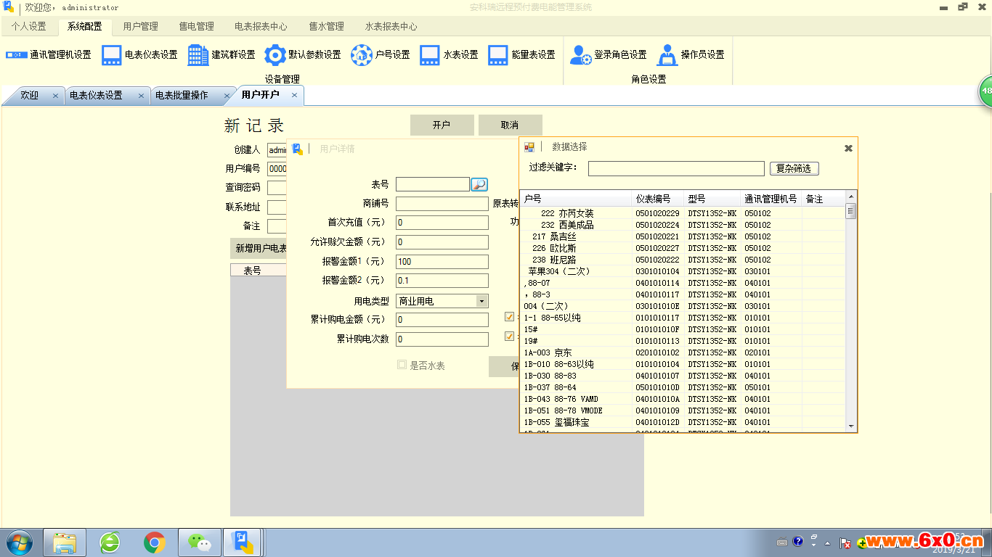Viewport: 992px width, 557px height.
Task: Click the 复杂筛选 button
Action: coord(794,168)
